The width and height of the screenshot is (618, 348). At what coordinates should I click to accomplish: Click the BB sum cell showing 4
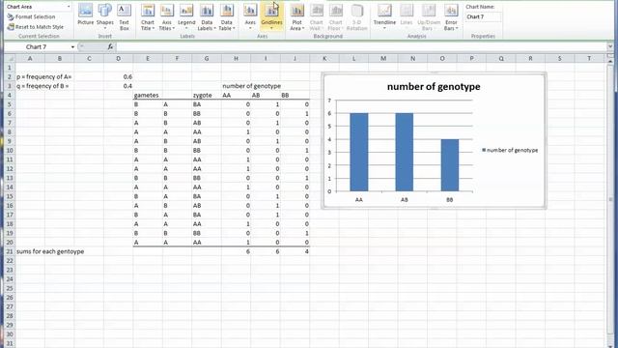295,251
